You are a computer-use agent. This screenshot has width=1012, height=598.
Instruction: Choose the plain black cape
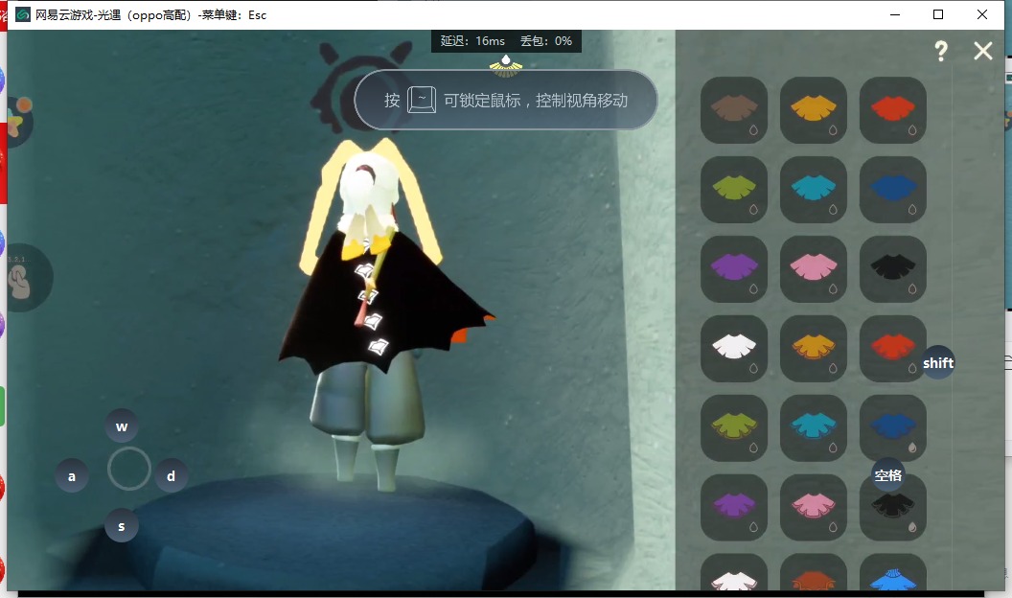[x=892, y=269]
